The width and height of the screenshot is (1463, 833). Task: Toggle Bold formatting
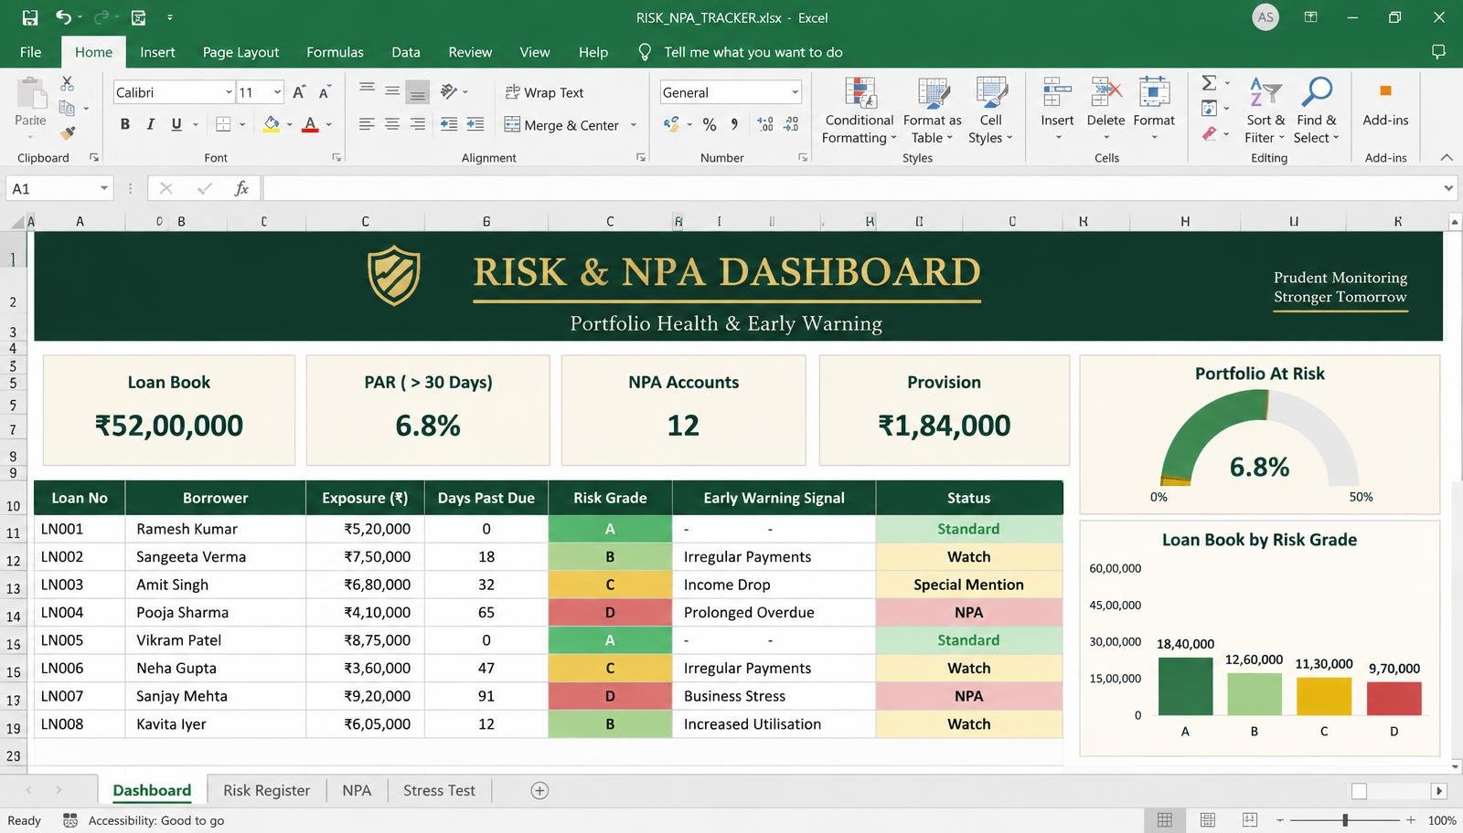pos(125,124)
